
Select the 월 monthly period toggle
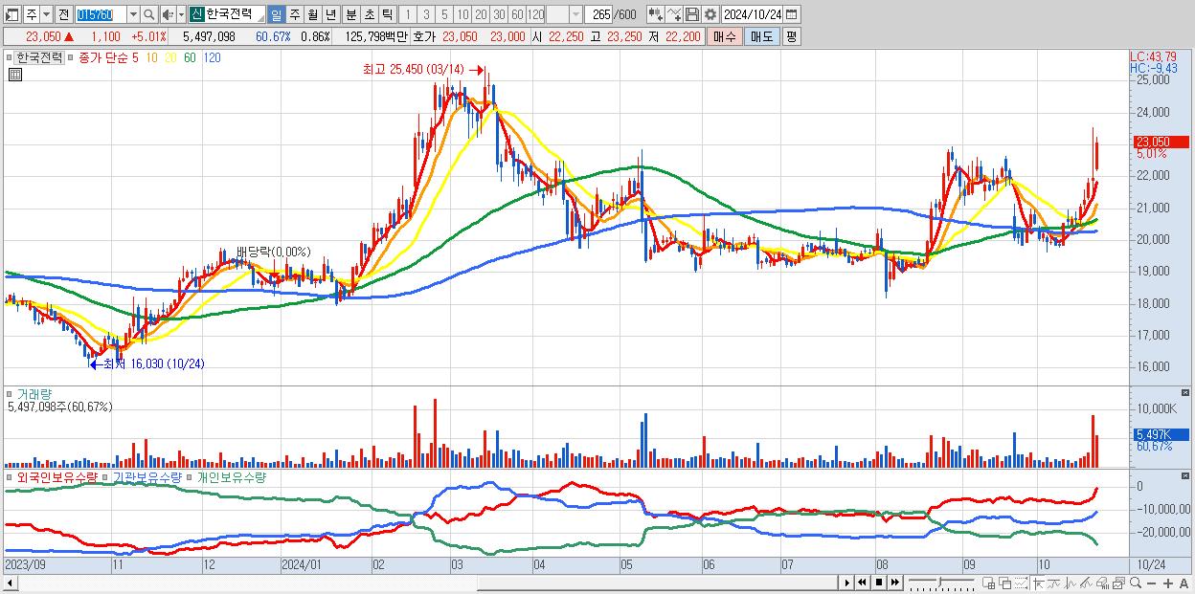pyautogui.click(x=312, y=14)
